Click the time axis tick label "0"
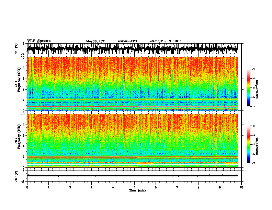The image size is (272, 210). click(x=27, y=187)
